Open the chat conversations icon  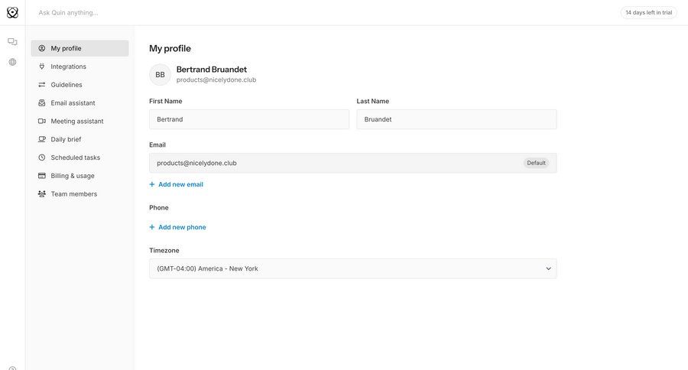12,42
